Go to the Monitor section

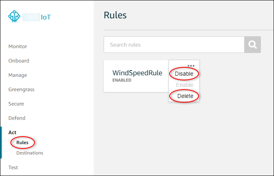(18, 47)
